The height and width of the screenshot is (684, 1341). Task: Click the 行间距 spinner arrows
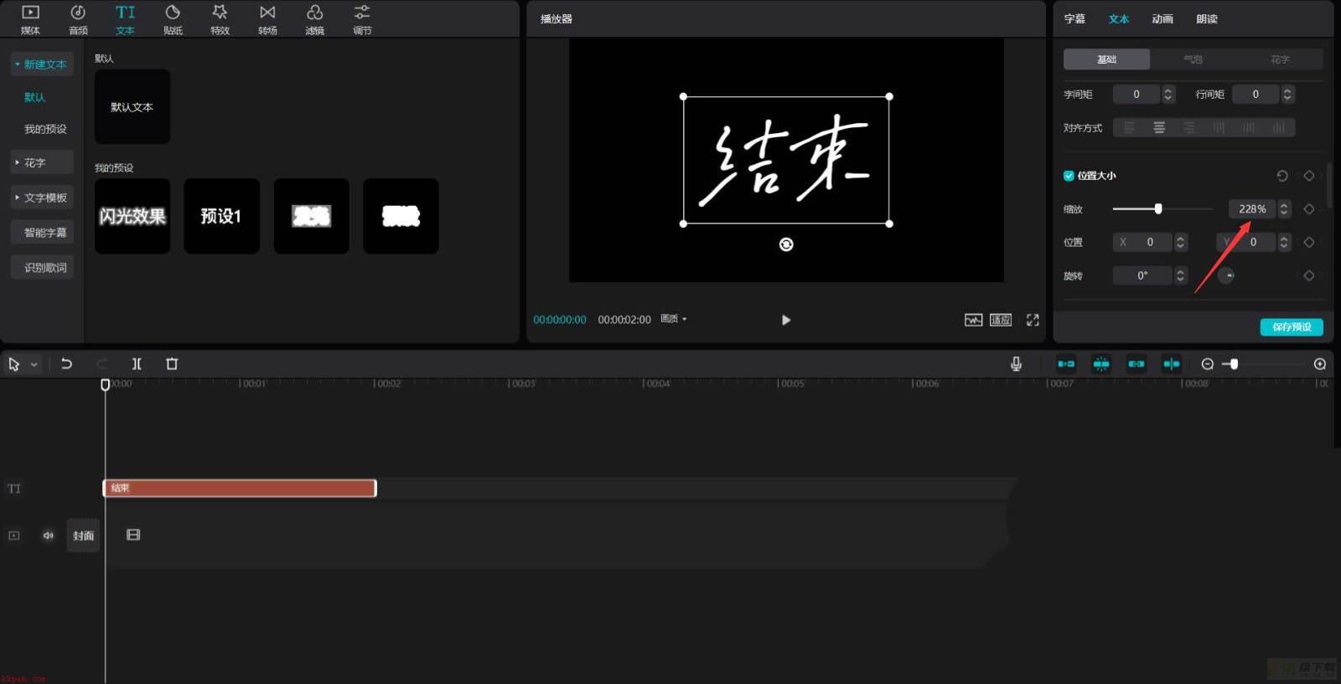click(1287, 95)
